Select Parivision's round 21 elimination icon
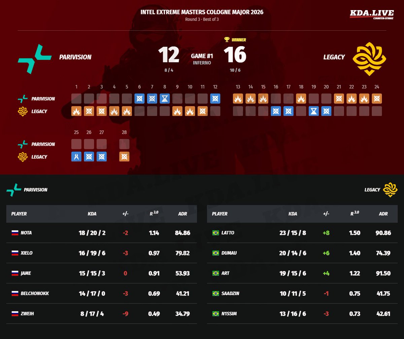 tap(339, 99)
